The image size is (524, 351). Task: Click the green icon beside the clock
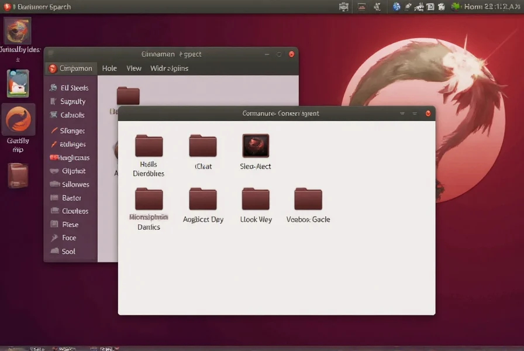[x=456, y=7]
